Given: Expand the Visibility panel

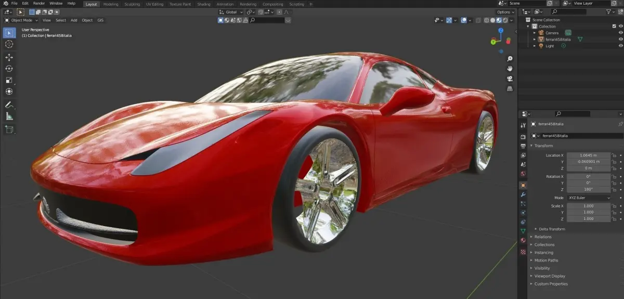Looking at the screenshot, I should [542, 268].
